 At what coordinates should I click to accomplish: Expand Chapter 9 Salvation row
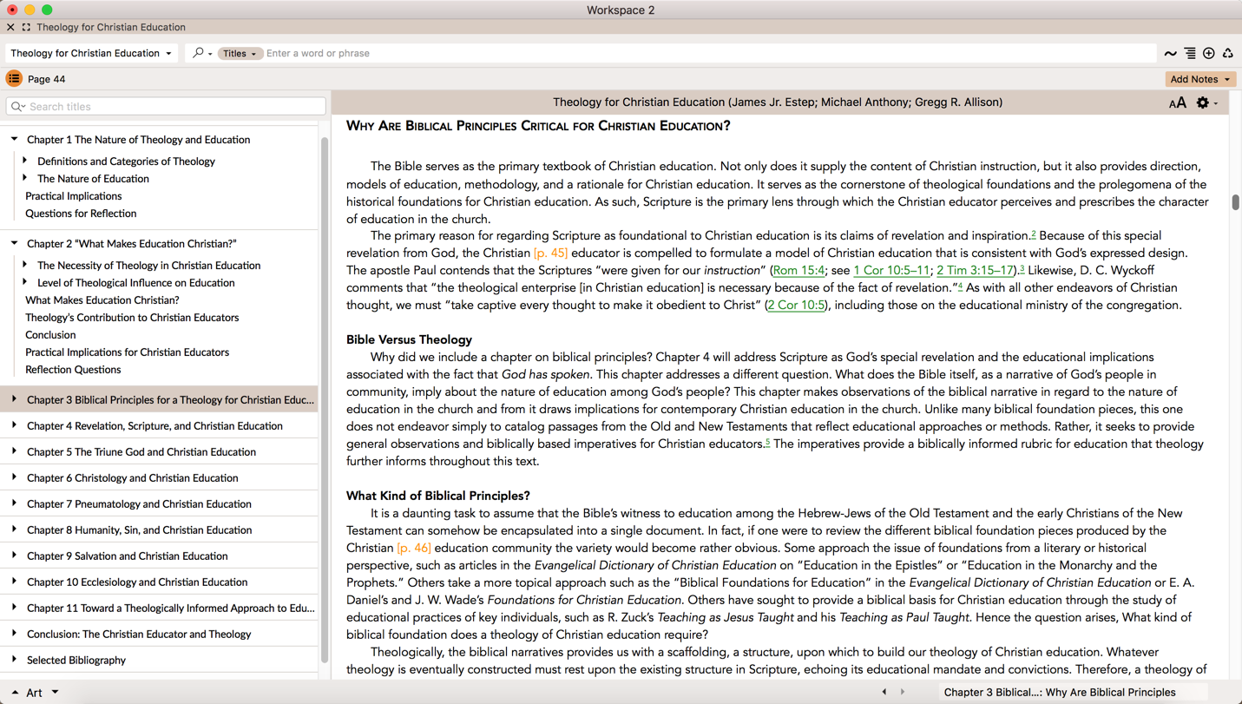[x=15, y=556]
